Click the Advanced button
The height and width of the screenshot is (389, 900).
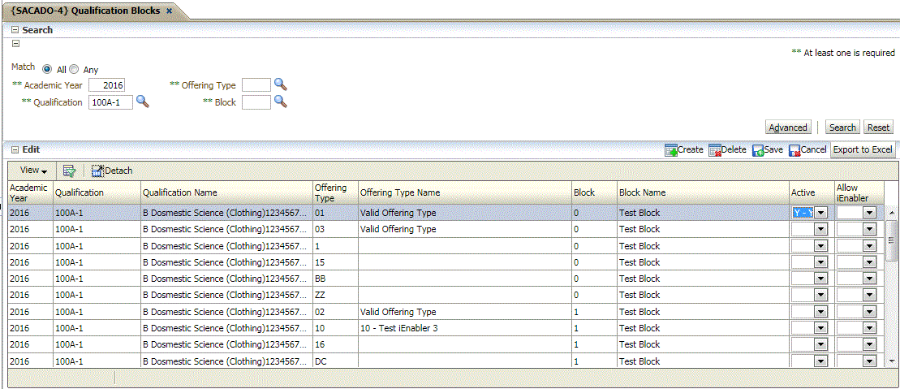click(x=788, y=128)
